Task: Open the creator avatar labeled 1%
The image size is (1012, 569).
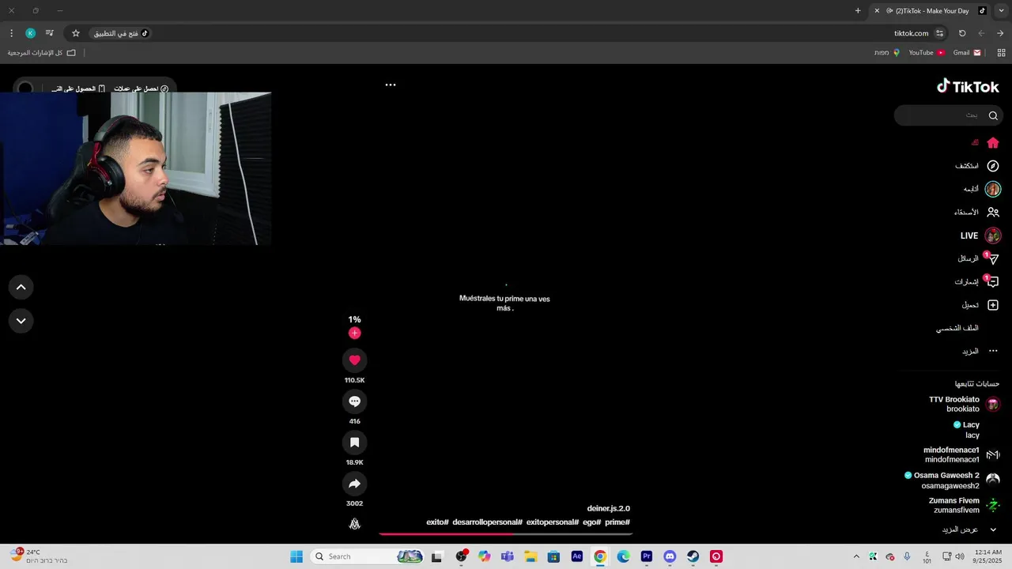Action: pos(354,319)
